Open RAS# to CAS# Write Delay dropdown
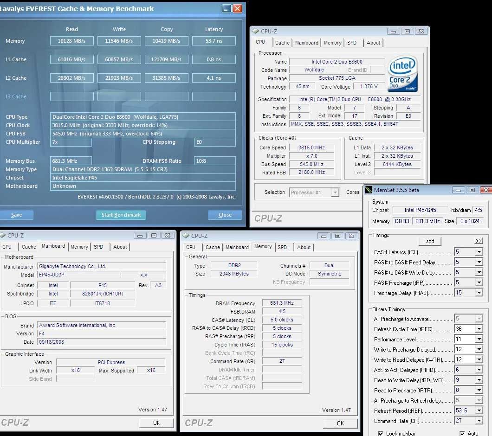The image size is (492, 436). tap(479, 272)
